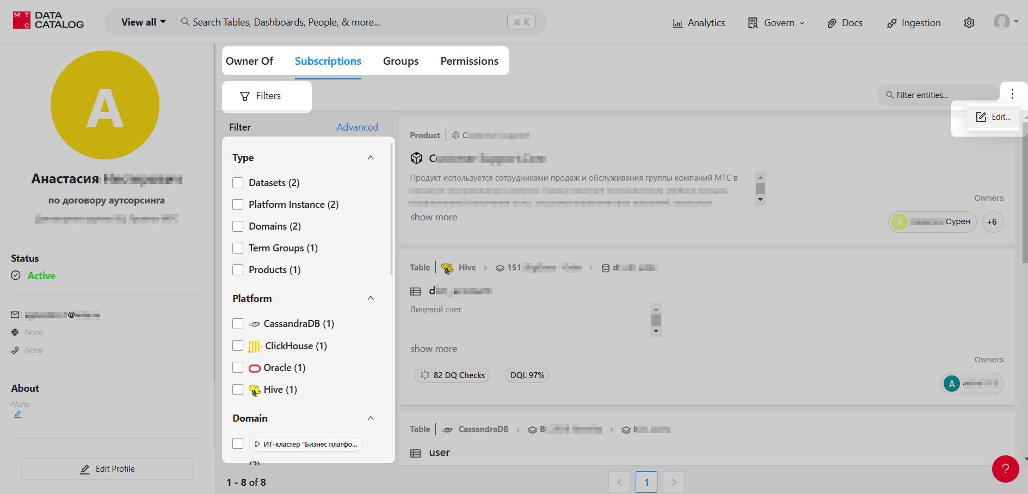
Task: Open the Permissions tab
Action: click(x=469, y=61)
